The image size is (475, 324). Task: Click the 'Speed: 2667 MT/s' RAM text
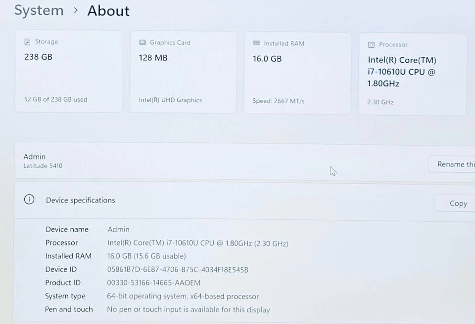[x=278, y=101]
